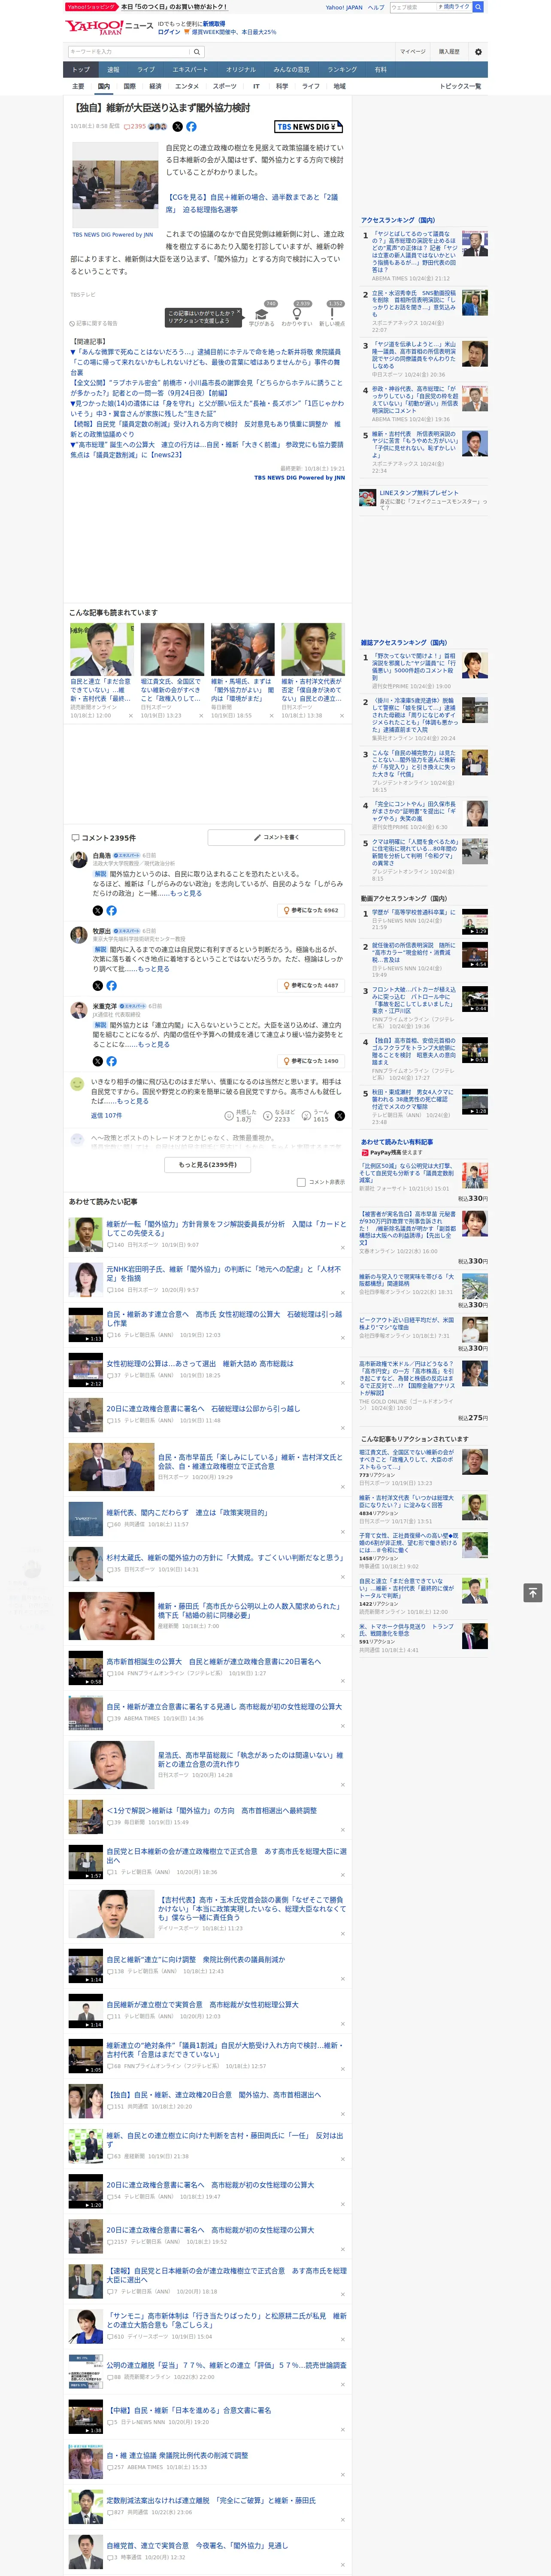Open マイページ link
Image resolution: width=551 pixels, height=2576 pixels.
click(413, 51)
